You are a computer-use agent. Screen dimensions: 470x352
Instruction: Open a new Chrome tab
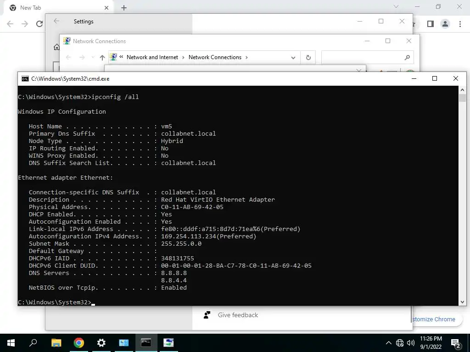(x=124, y=8)
